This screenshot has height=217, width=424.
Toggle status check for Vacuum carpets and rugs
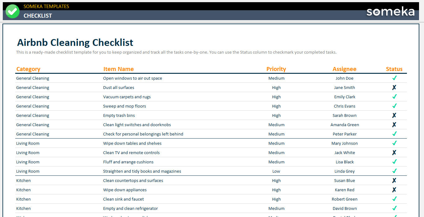pyautogui.click(x=394, y=97)
